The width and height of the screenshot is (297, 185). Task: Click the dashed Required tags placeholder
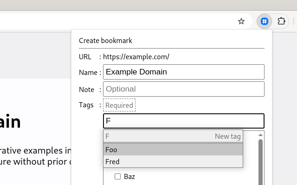[119, 105]
